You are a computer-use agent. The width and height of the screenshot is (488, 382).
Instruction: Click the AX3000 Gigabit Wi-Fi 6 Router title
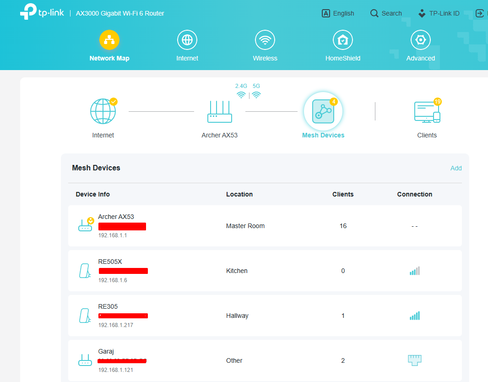(120, 13)
